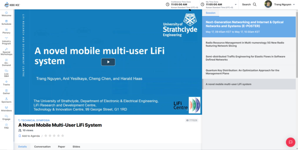Rate the talk five stars
The width and height of the screenshot is (298, 150).
coord(63,135)
